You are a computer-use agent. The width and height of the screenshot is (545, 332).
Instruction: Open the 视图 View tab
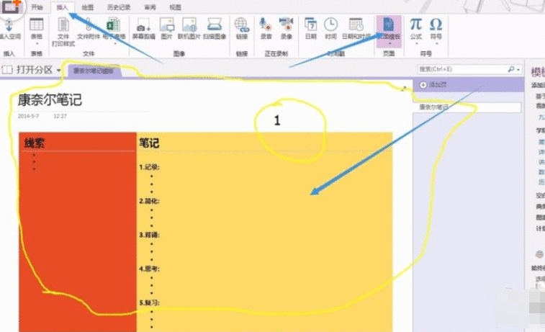pyautogui.click(x=175, y=7)
